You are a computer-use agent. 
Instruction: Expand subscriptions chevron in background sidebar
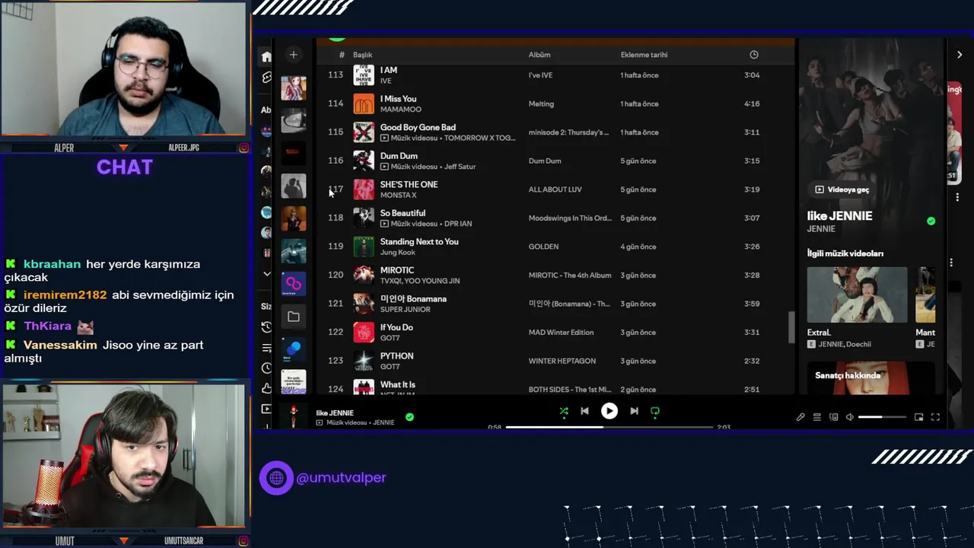[266, 273]
